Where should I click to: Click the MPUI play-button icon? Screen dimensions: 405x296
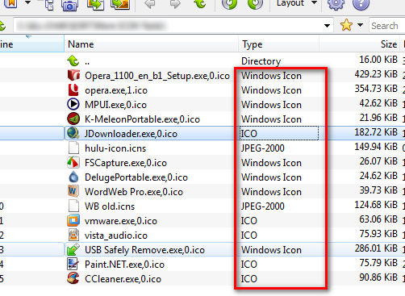point(73,104)
